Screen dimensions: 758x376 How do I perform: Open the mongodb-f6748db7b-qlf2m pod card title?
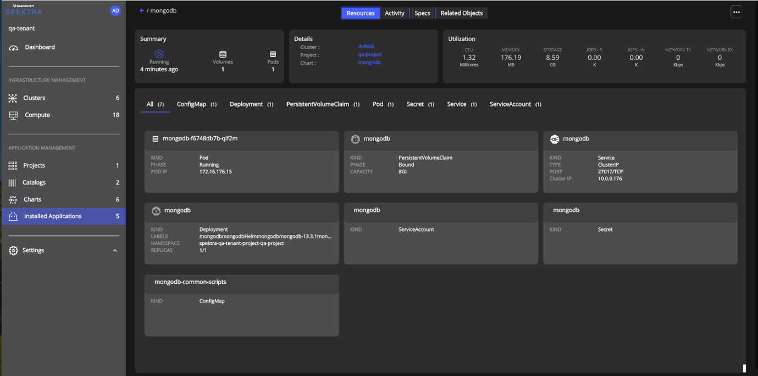(200, 138)
